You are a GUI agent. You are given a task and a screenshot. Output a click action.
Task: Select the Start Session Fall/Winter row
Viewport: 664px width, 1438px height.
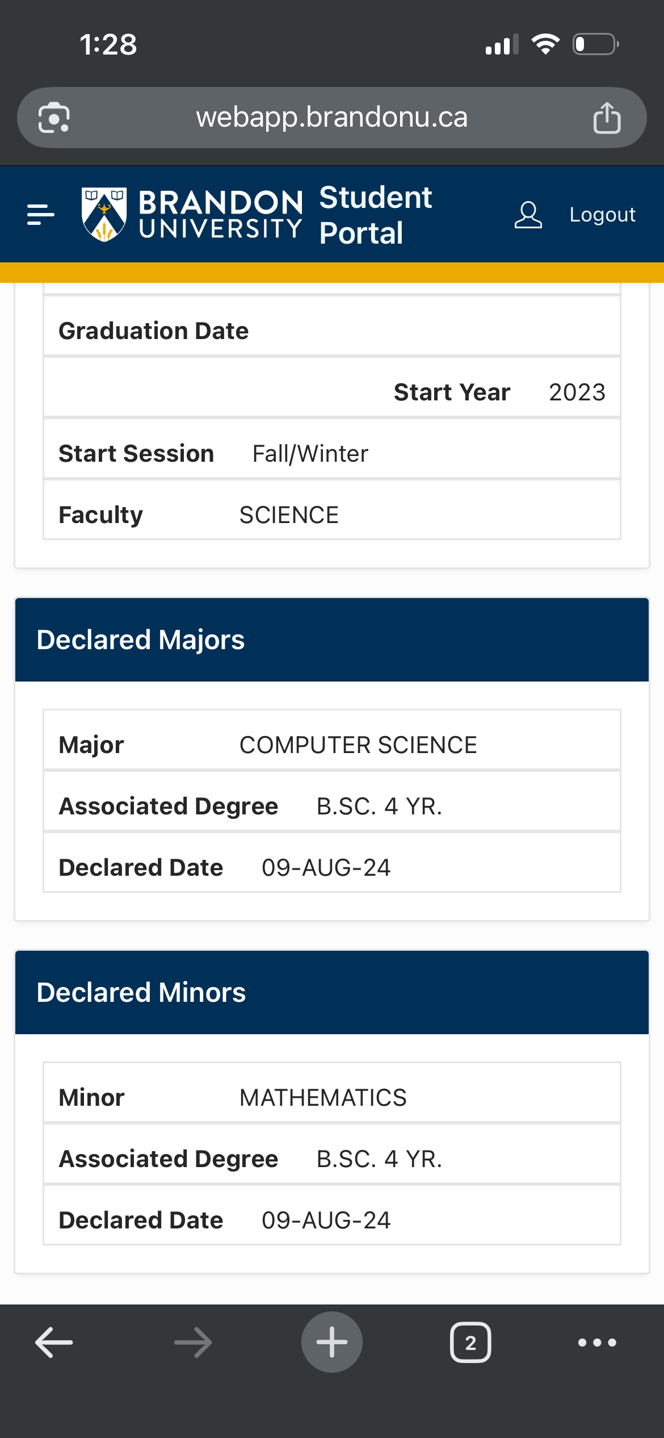click(331, 454)
